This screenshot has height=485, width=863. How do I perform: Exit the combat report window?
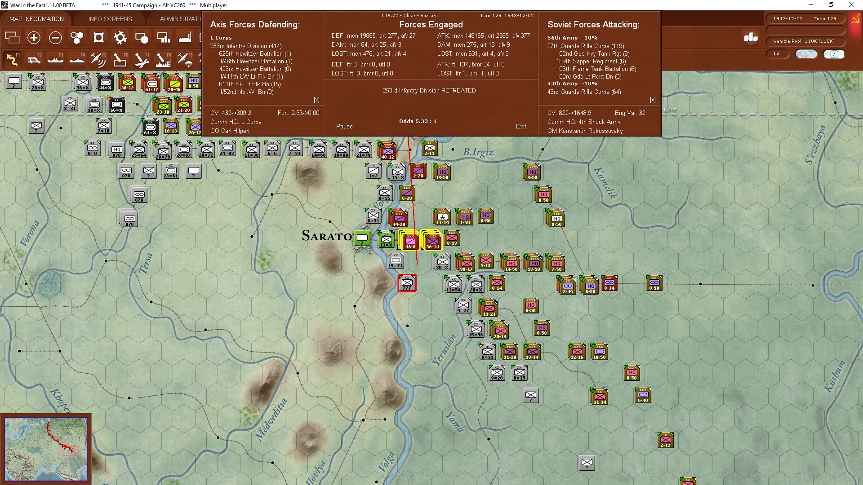[521, 127]
